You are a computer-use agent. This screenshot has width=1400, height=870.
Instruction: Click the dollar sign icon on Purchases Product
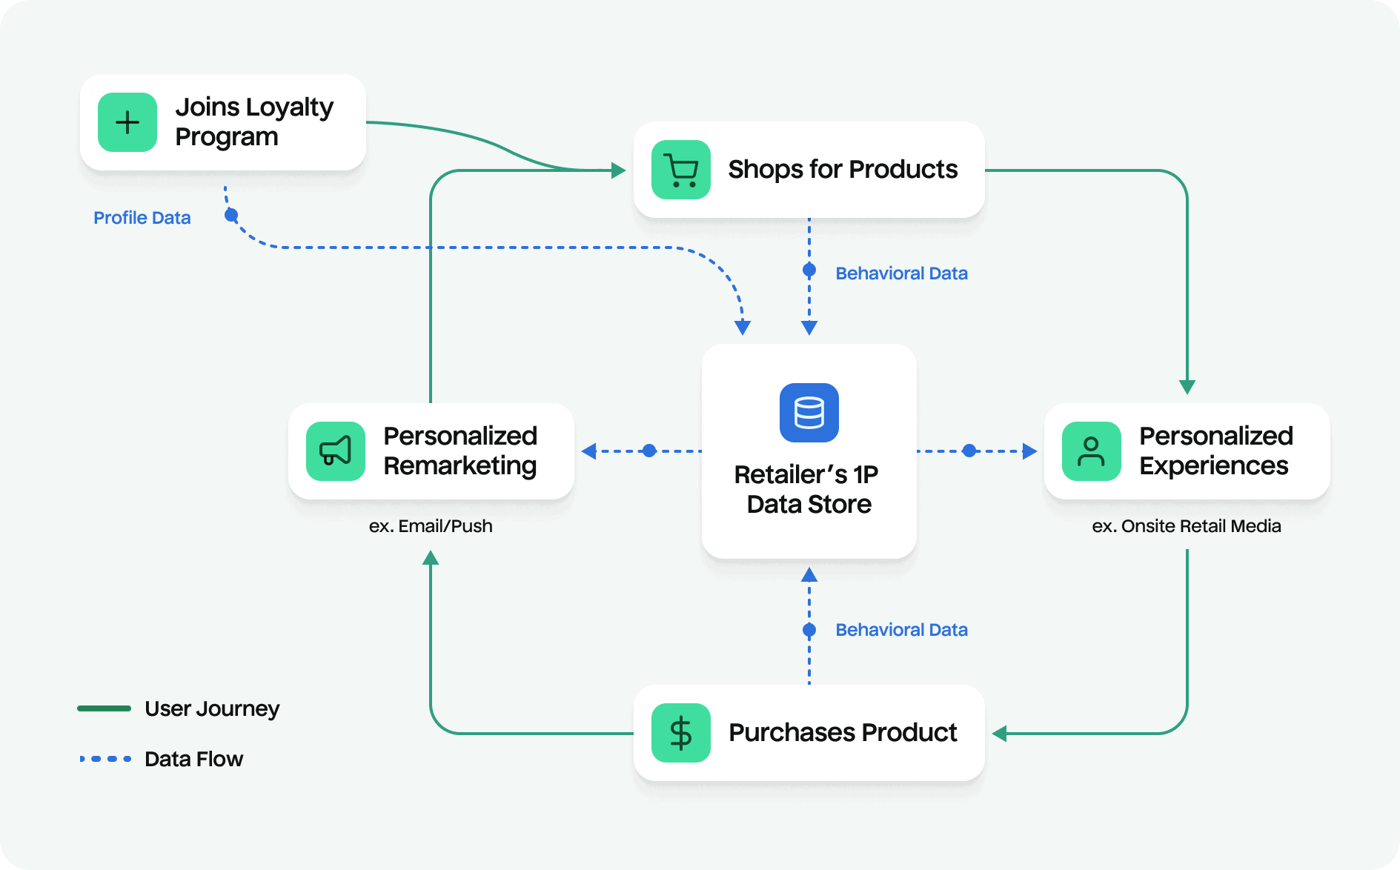click(680, 733)
